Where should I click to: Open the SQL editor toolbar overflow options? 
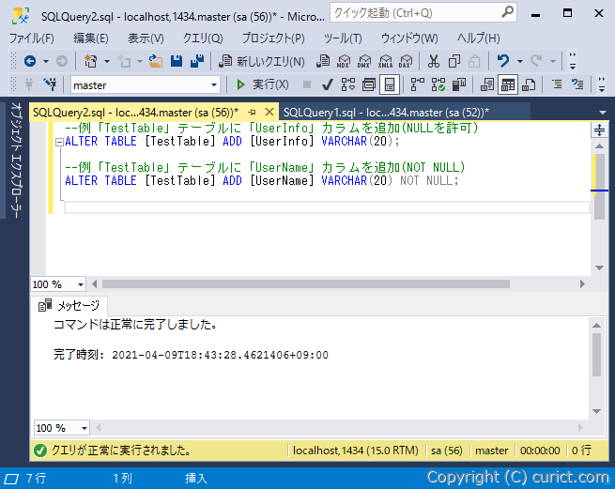[x=602, y=84]
